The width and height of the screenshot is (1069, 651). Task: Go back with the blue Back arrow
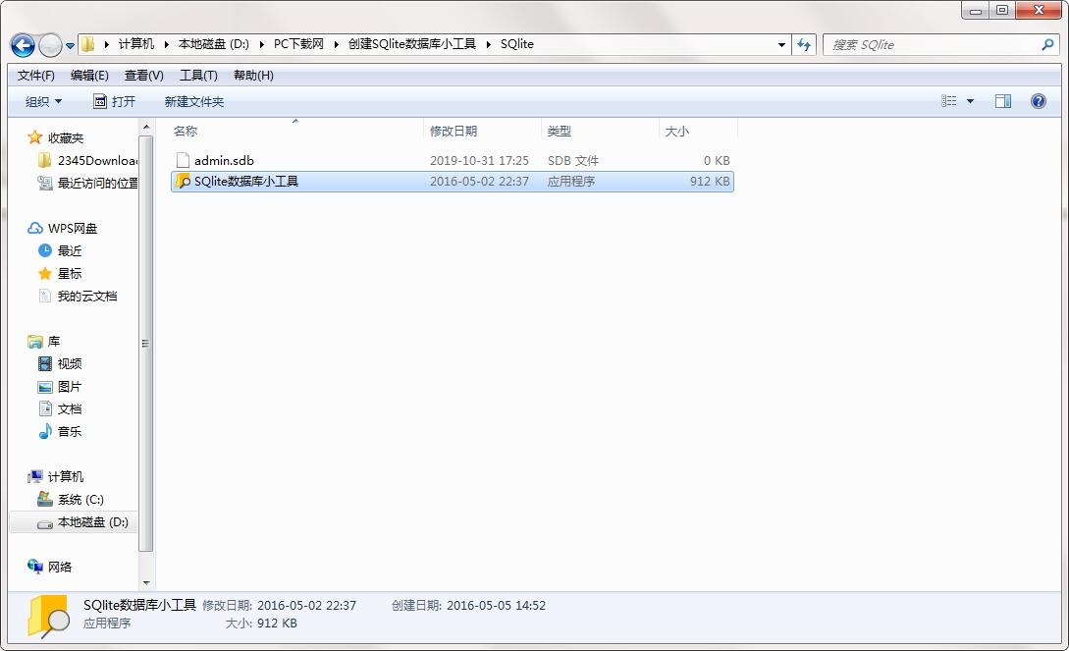[x=23, y=46]
